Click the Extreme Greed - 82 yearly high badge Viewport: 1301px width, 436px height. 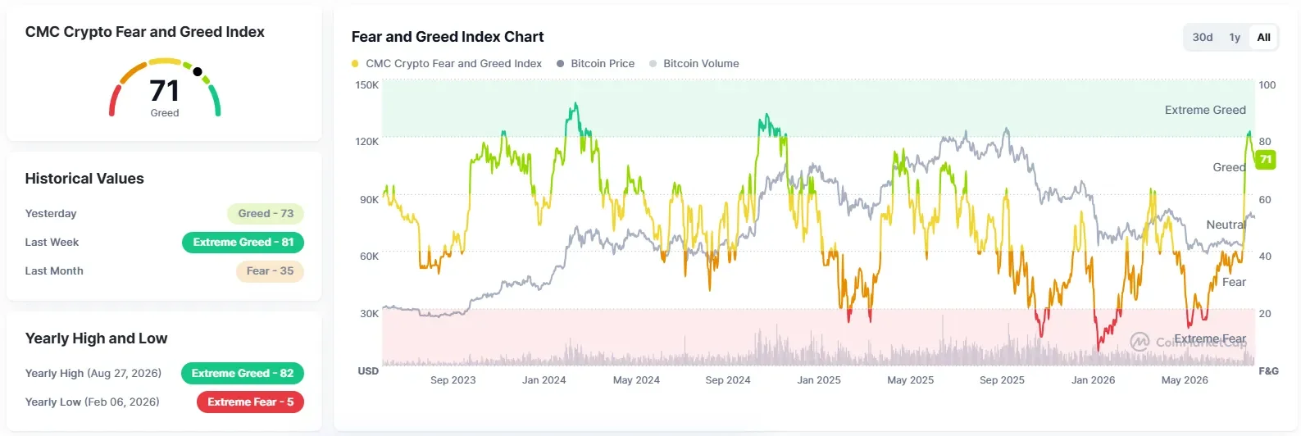243,374
